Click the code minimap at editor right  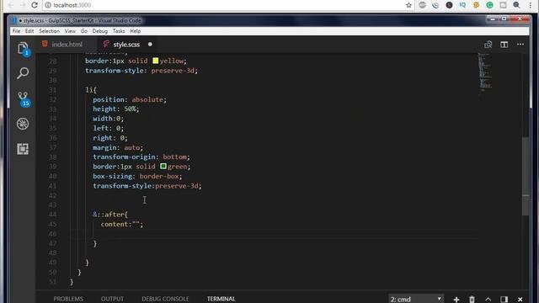click(x=485, y=73)
